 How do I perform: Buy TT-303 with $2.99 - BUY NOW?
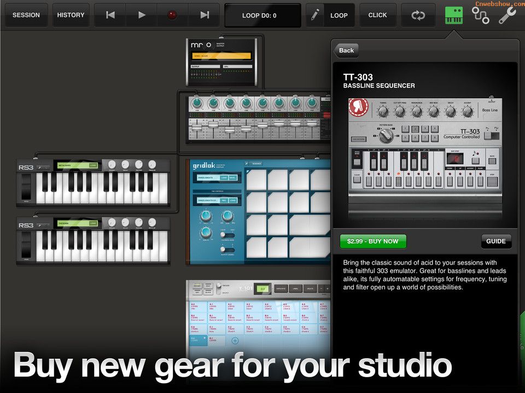coord(373,241)
